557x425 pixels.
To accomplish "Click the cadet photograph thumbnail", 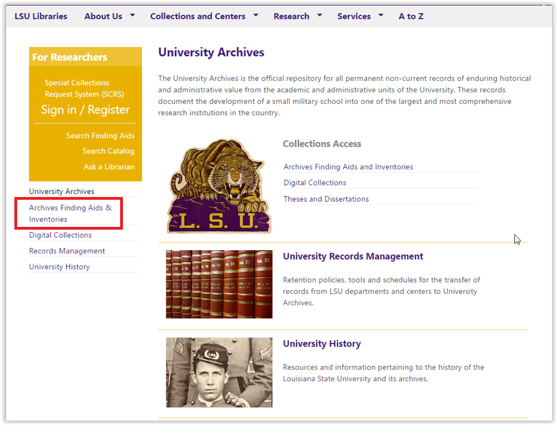I will click(x=219, y=372).
